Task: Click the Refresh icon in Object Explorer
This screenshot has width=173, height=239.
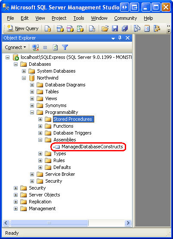Action: pyautogui.click(x=55, y=47)
